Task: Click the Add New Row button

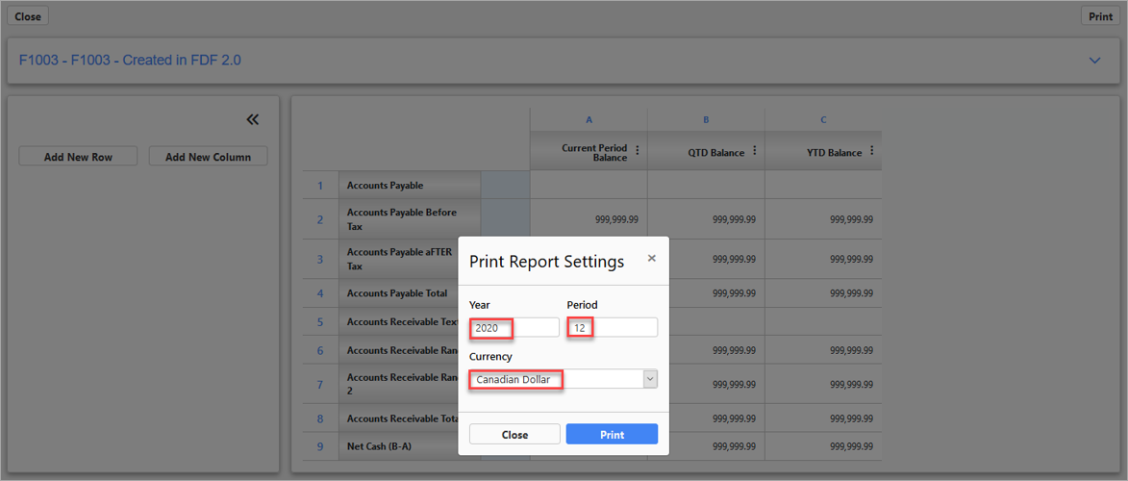Action: (x=78, y=157)
